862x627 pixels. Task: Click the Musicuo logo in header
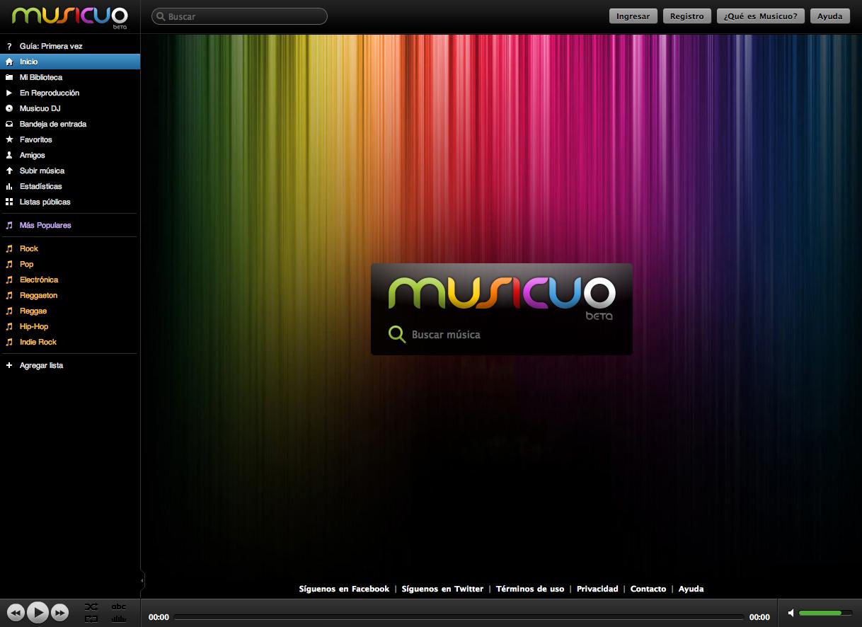[x=69, y=16]
